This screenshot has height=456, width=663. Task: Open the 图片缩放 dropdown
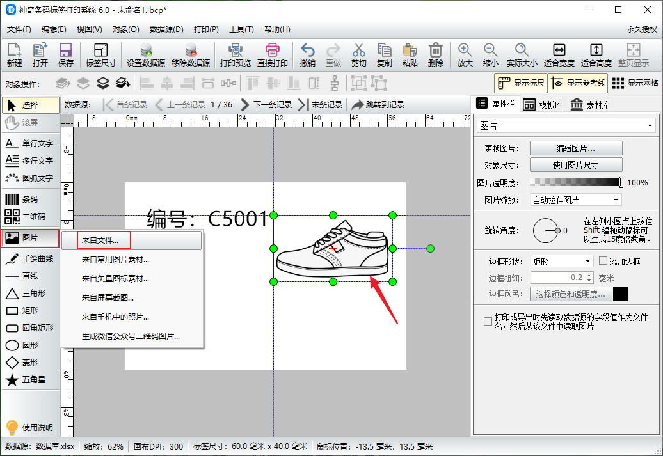[x=576, y=200]
